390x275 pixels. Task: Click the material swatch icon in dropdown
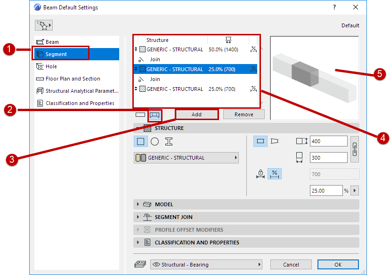140,158
